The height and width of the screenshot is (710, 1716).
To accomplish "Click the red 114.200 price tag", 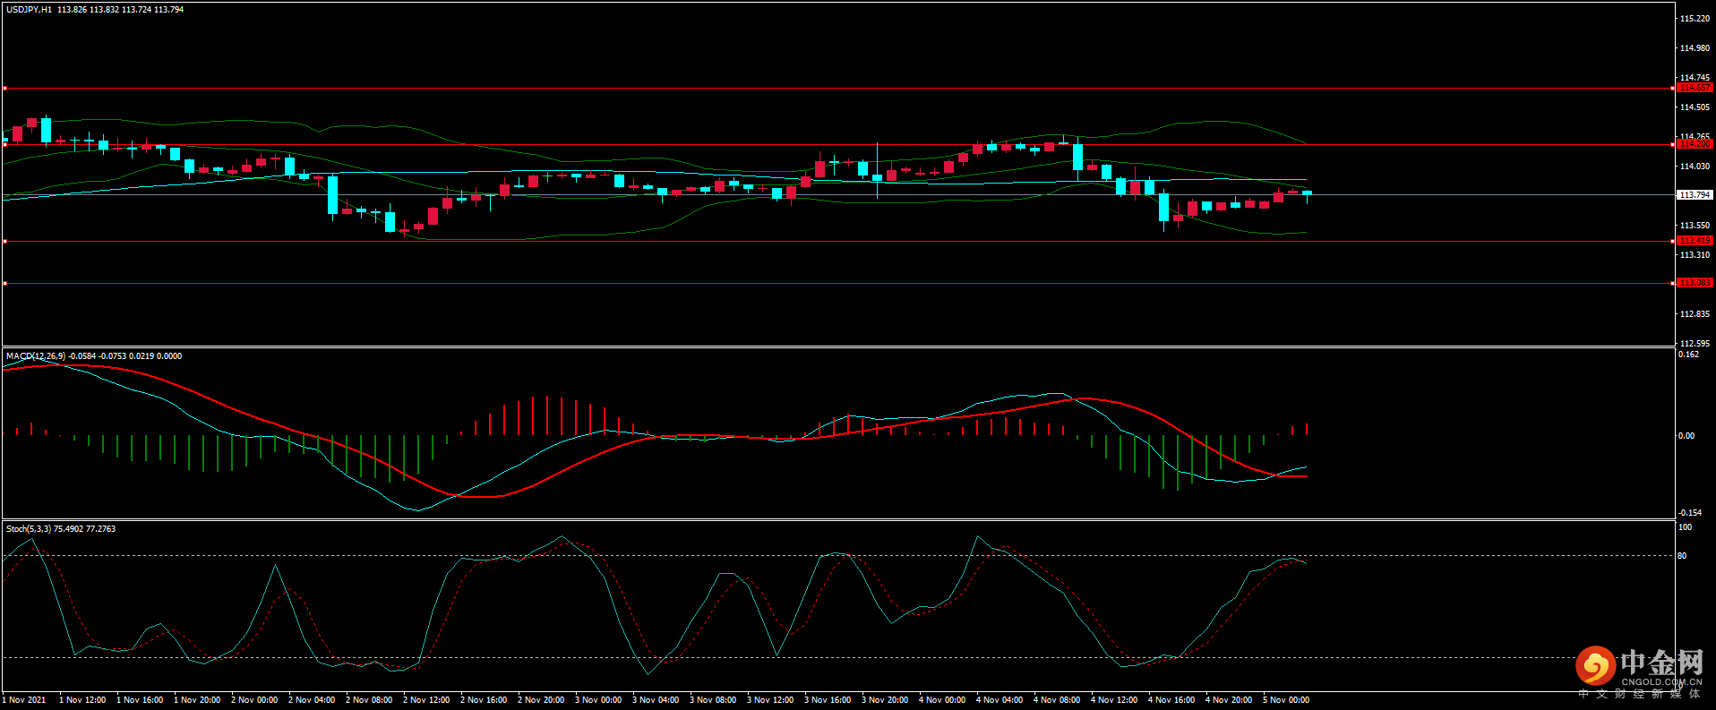I will click(1694, 143).
